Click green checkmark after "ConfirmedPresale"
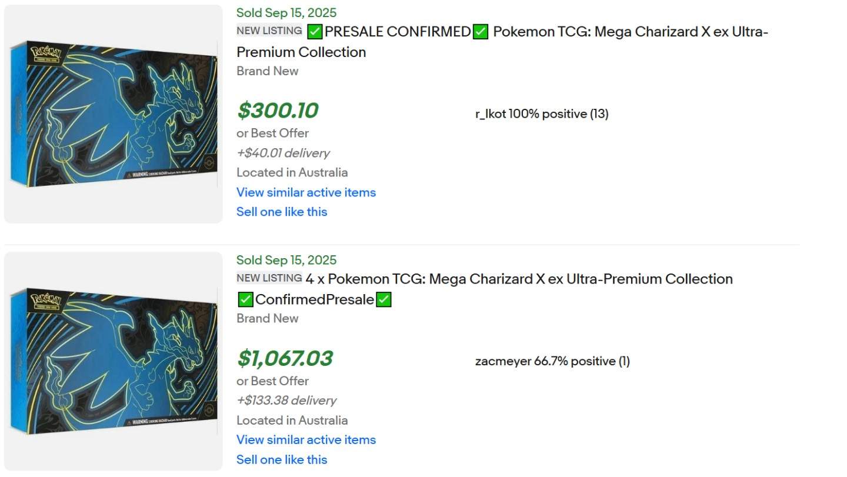 384,300
